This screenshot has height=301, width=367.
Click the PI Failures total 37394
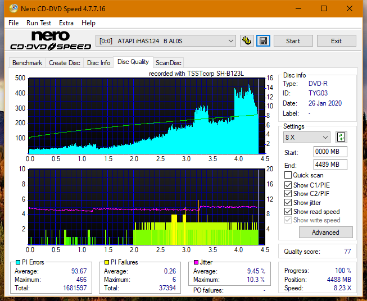pyautogui.click(x=167, y=288)
